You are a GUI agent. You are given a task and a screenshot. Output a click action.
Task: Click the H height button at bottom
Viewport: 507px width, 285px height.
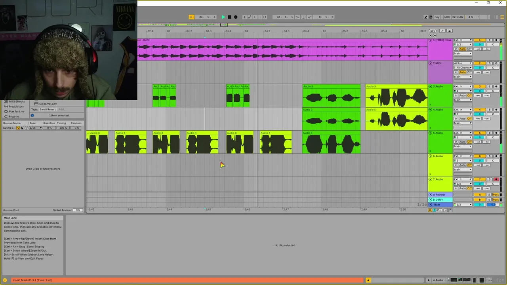(446, 210)
